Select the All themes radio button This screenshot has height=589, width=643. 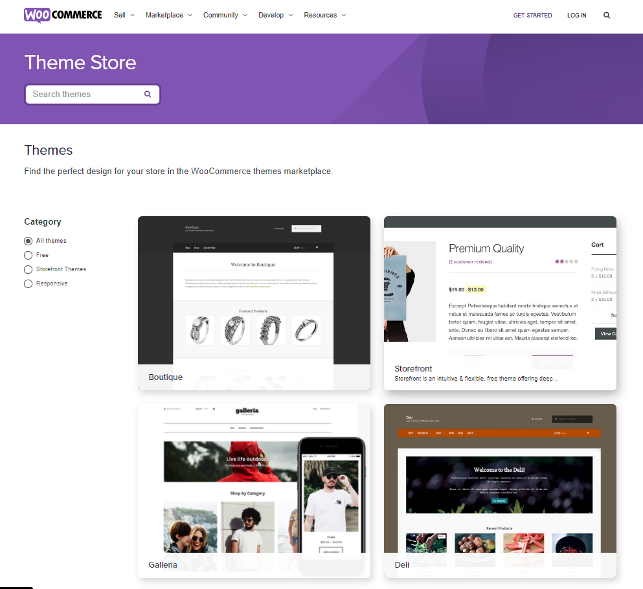(x=28, y=241)
